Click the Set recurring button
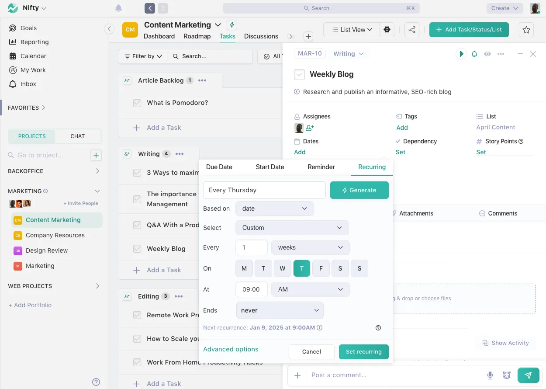 pyautogui.click(x=363, y=352)
